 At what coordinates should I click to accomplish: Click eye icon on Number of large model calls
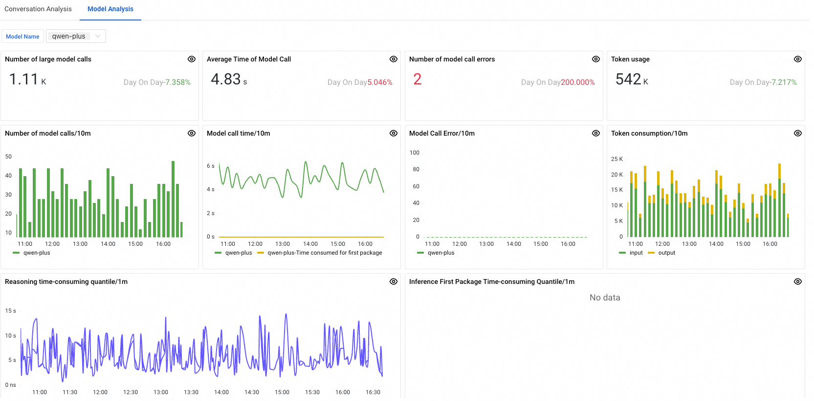tap(192, 59)
